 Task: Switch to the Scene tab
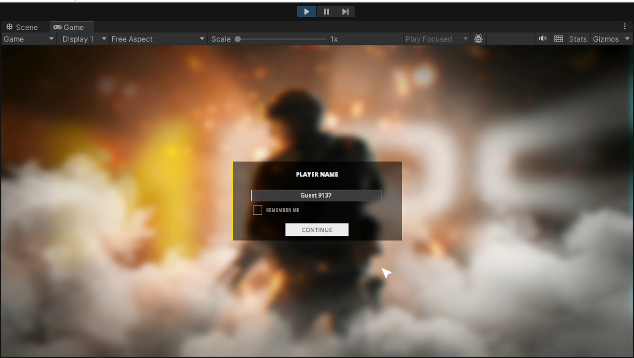click(x=22, y=27)
